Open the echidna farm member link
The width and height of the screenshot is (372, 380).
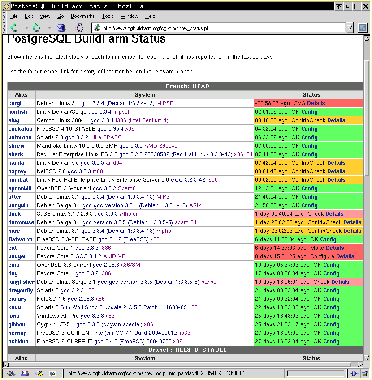18,341
